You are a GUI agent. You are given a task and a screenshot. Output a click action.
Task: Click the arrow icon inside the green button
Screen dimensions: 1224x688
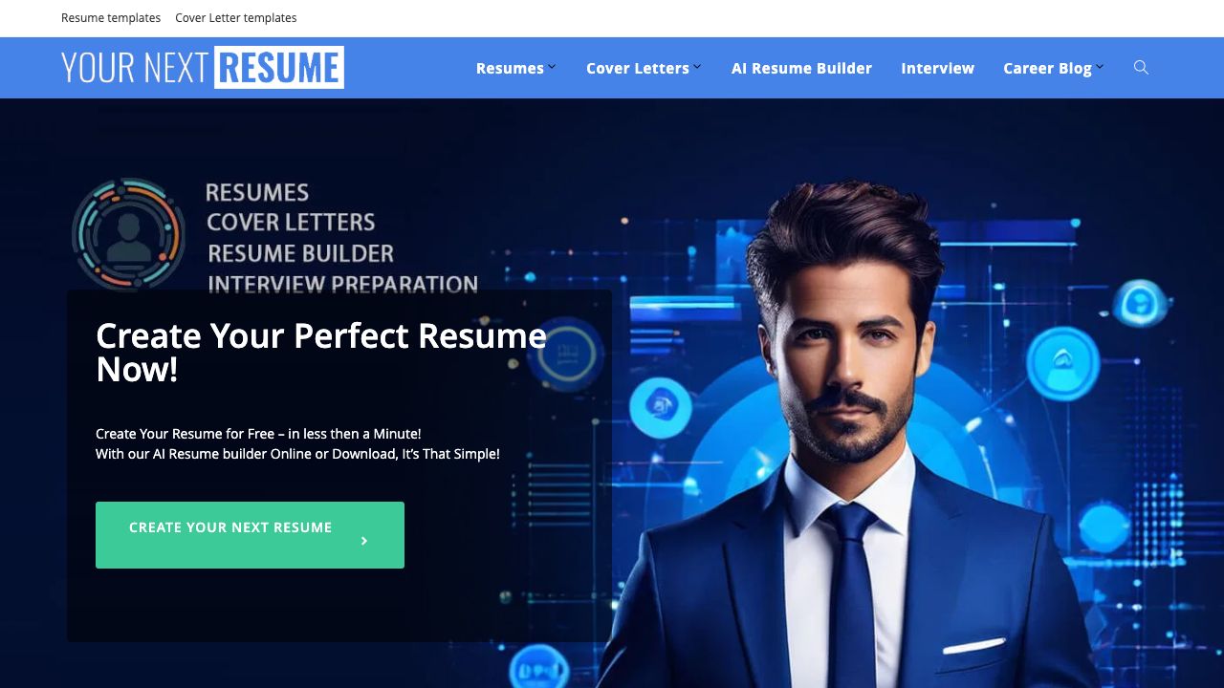coord(364,541)
